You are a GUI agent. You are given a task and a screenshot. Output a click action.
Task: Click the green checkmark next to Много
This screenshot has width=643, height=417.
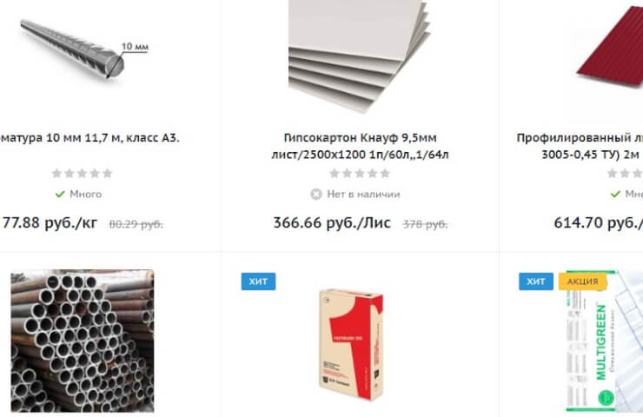click(60, 194)
